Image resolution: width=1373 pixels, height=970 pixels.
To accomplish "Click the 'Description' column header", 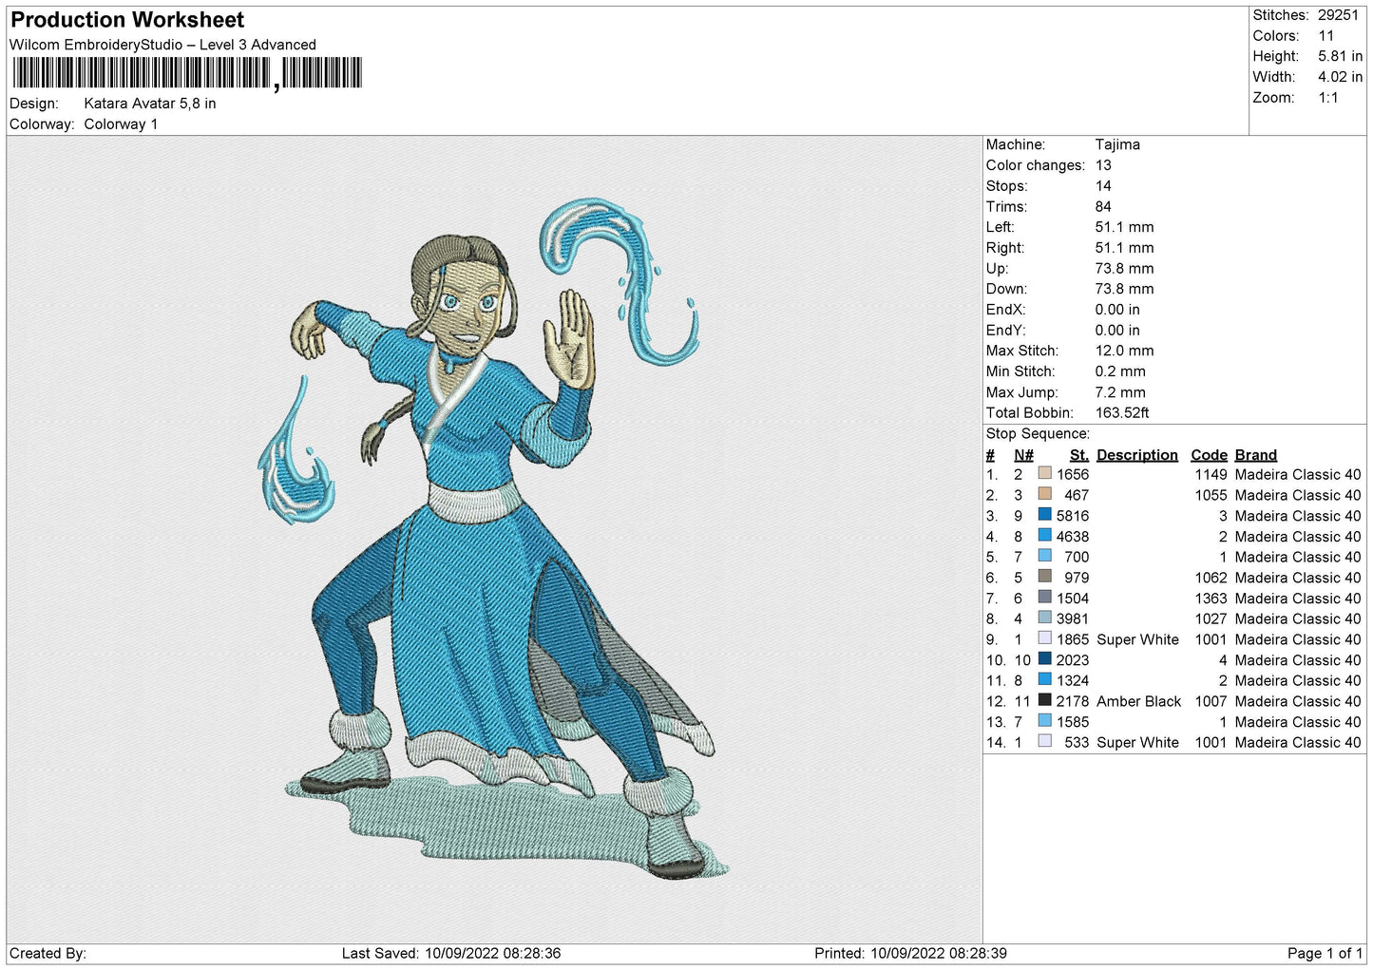I will pos(1137,455).
